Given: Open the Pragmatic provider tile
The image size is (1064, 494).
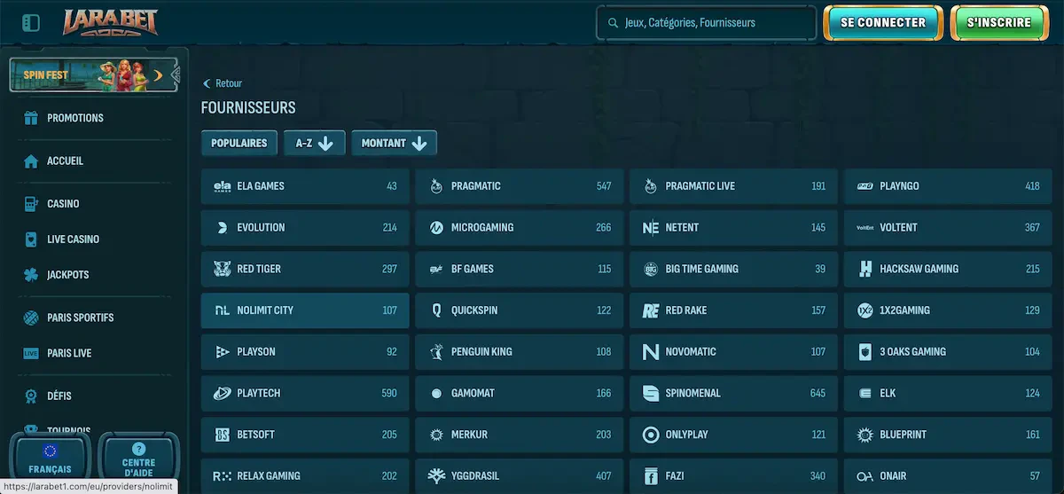Looking at the screenshot, I should point(520,186).
